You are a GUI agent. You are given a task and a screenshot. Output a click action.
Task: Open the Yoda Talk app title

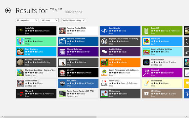click(x=29, y=28)
